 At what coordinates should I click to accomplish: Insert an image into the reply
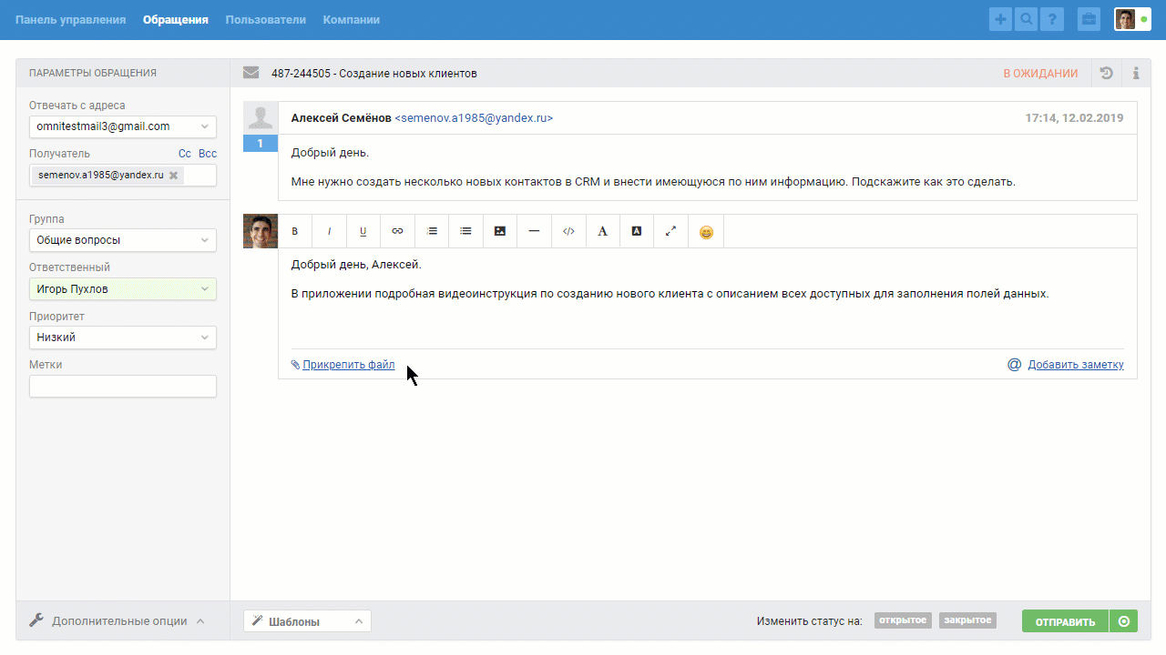coord(500,231)
